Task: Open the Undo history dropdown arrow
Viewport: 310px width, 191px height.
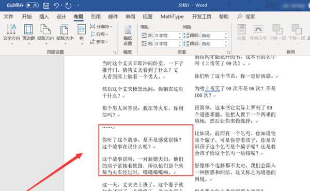Action: (61, 5)
